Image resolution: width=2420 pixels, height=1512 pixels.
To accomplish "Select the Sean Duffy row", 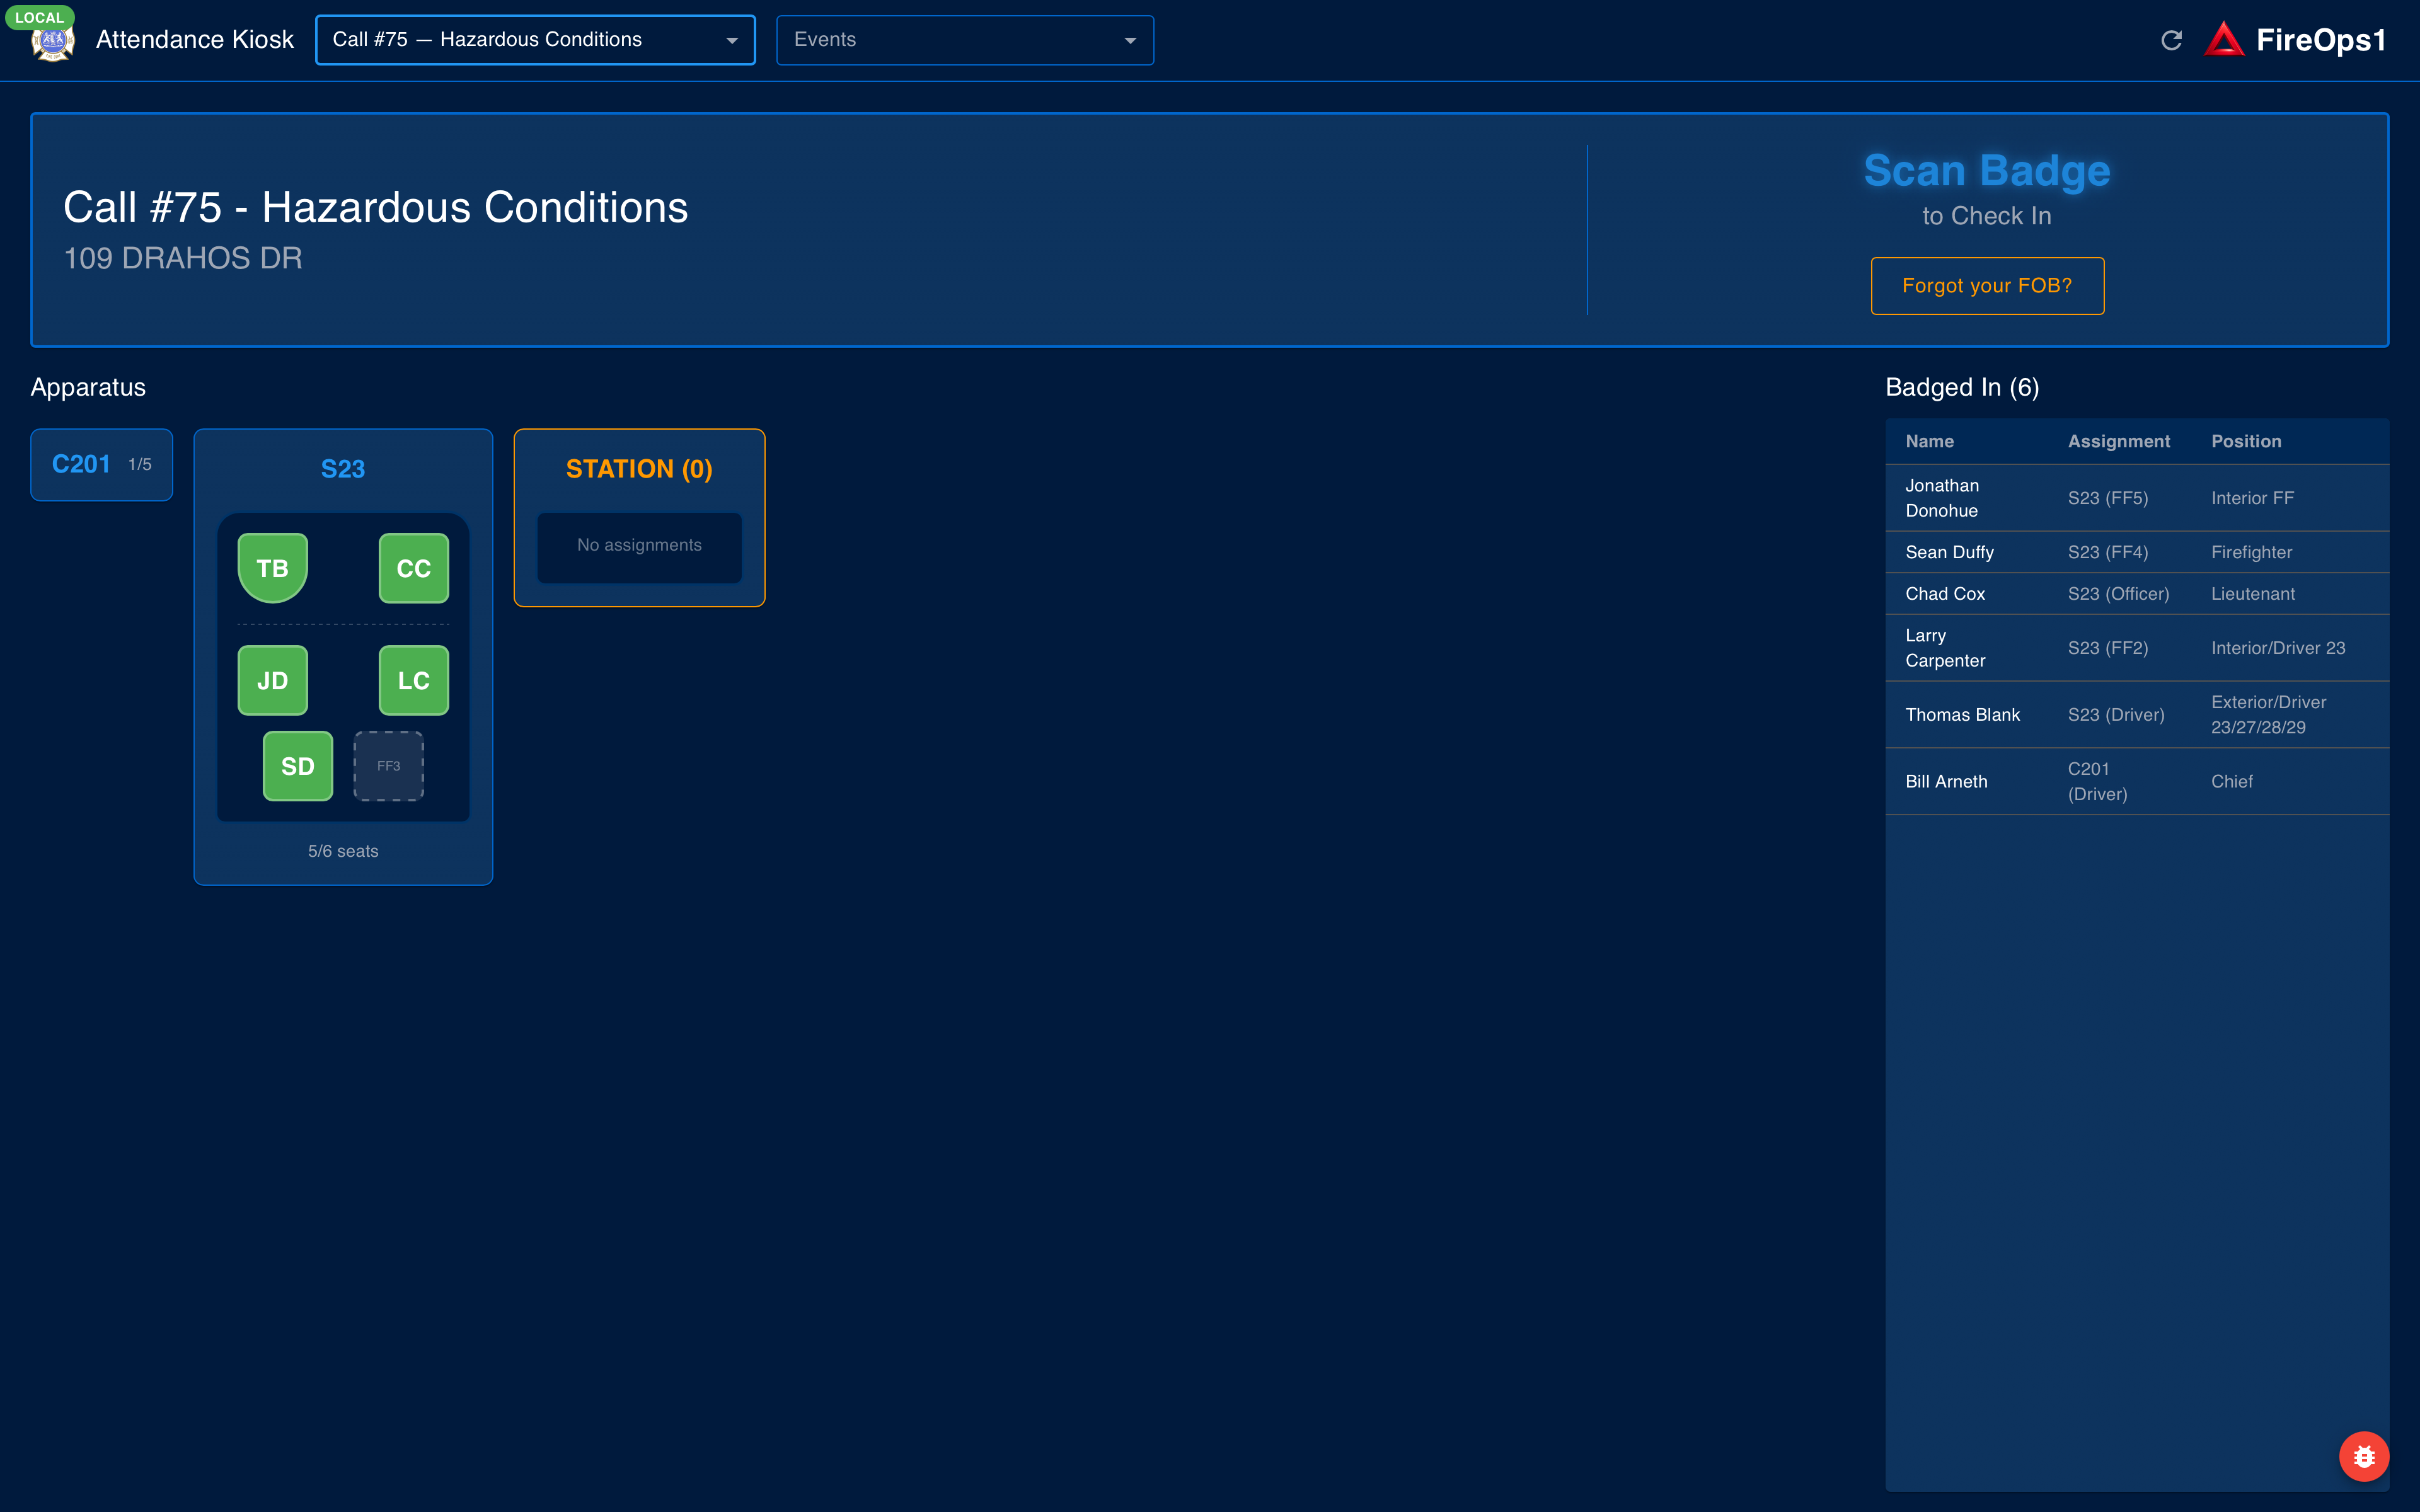I will coord(2137,552).
